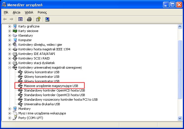Click the IDE ATA/ATAPI controllers icon
This screenshot has width=184, height=129.
click(x=15, y=54)
